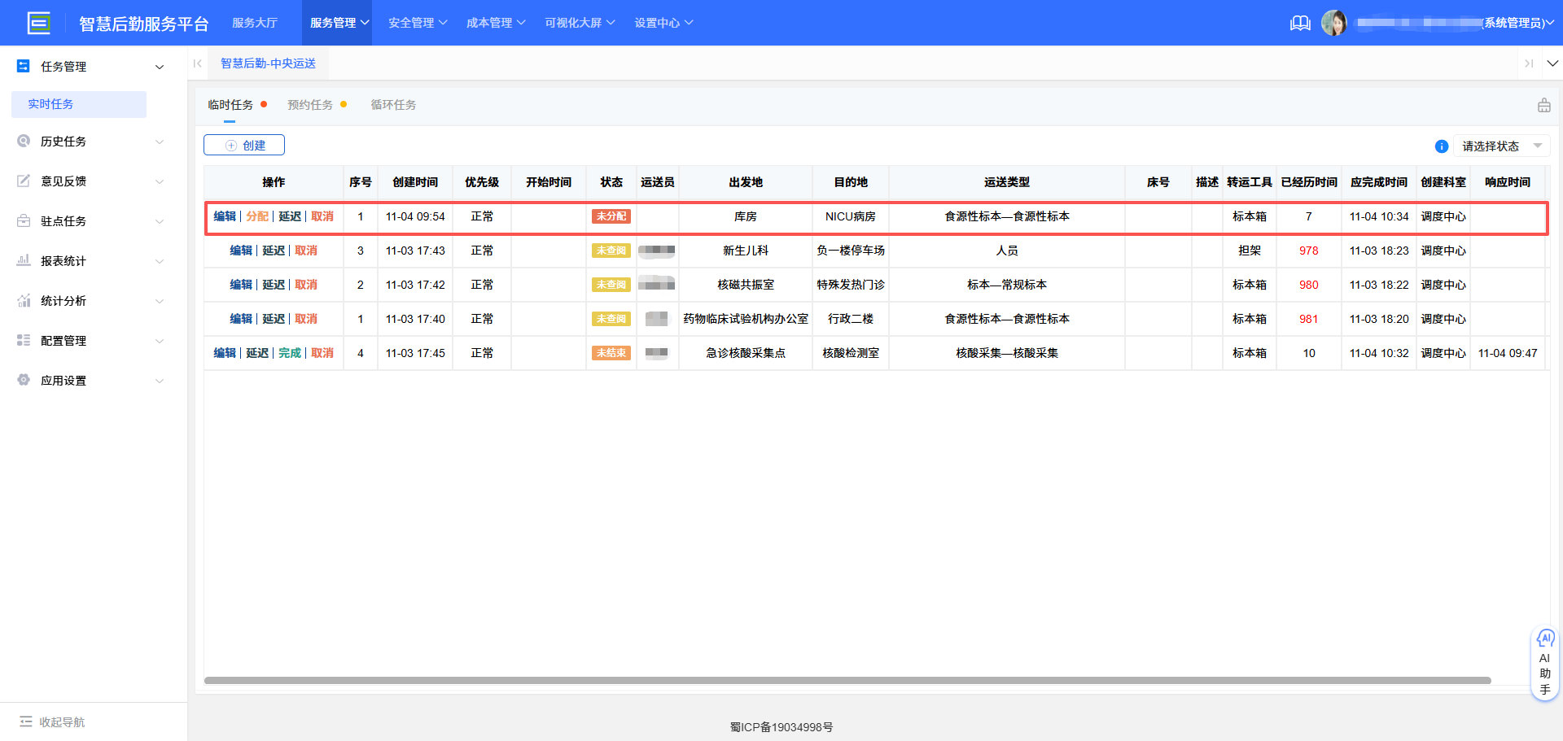Image resolution: width=1563 pixels, height=741 pixels.
Task: Expand the 历史任务 sidebar section
Action: click(x=160, y=141)
